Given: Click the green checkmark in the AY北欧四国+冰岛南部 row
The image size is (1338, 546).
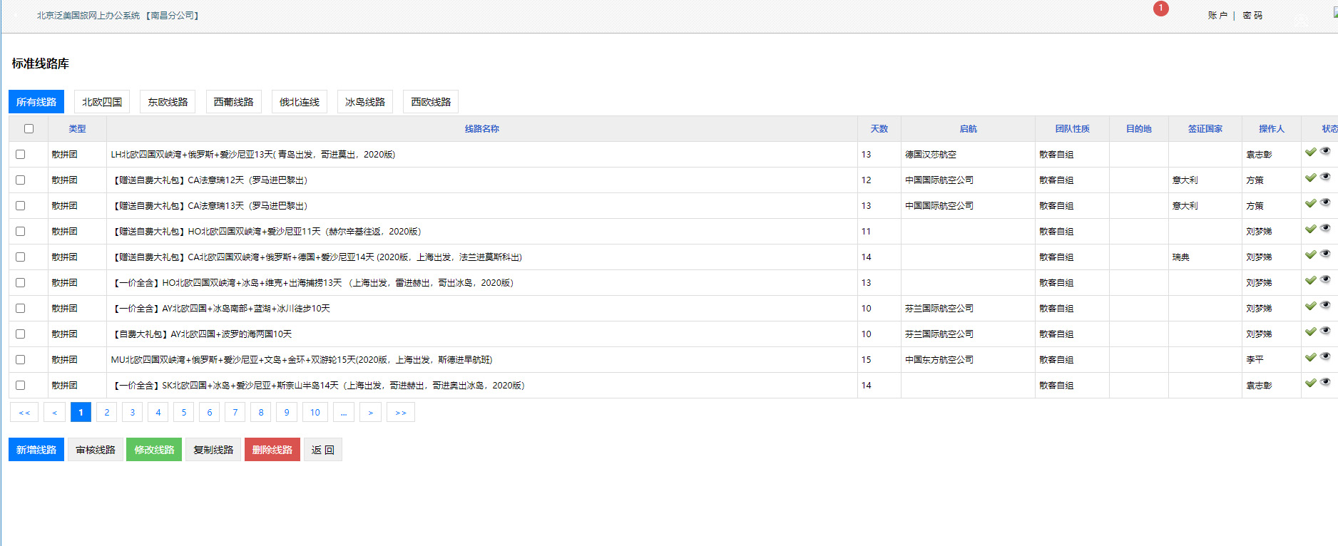Looking at the screenshot, I should point(1311,306).
